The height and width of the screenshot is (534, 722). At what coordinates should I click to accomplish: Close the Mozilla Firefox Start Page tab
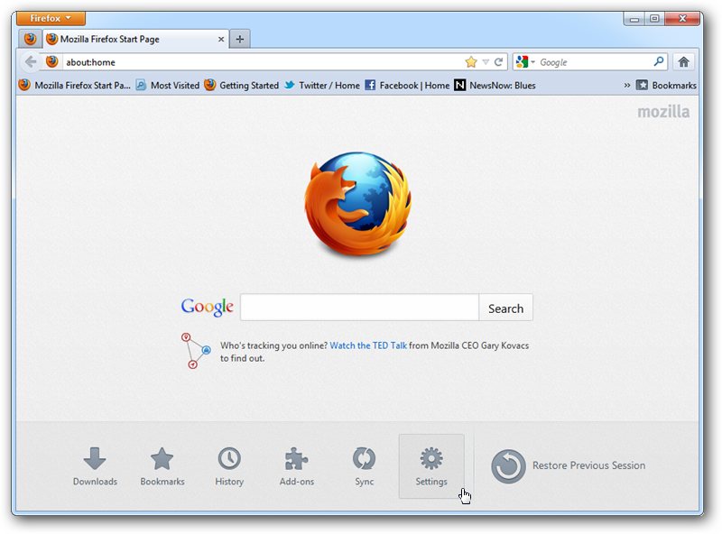coord(221,39)
